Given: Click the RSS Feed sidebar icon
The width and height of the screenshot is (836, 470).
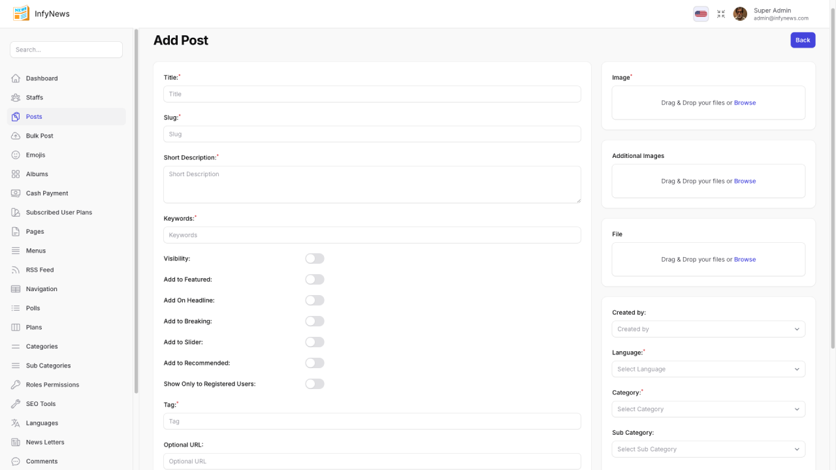Looking at the screenshot, I should click(16, 270).
